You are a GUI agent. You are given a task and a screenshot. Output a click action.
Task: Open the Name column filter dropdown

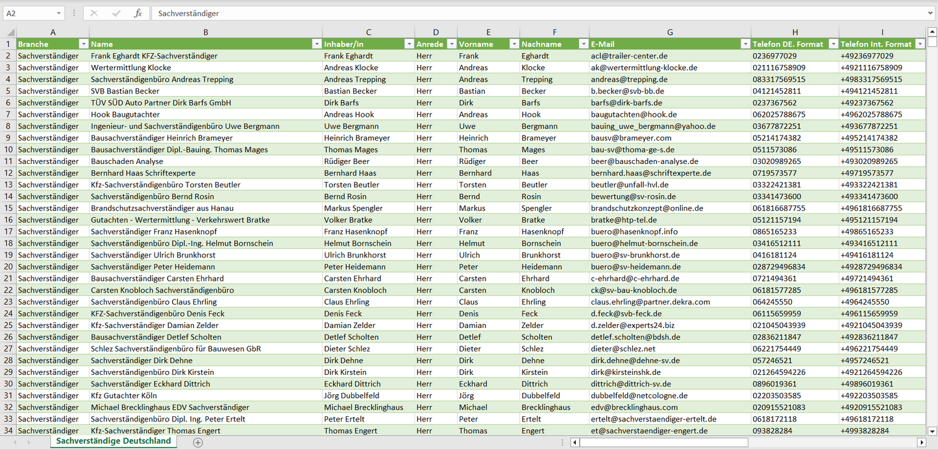click(x=317, y=44)
